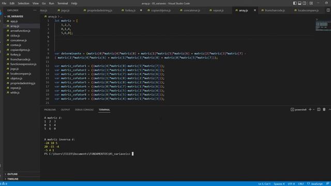Screen dimensions: 331x186
Task: Open the View menu
Action: 36,3
